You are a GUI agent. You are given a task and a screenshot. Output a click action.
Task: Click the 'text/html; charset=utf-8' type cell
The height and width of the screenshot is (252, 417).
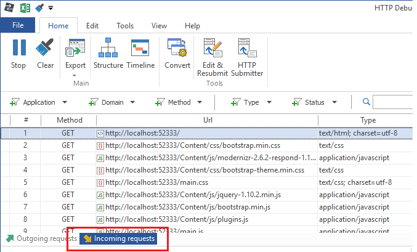[358, 133]
